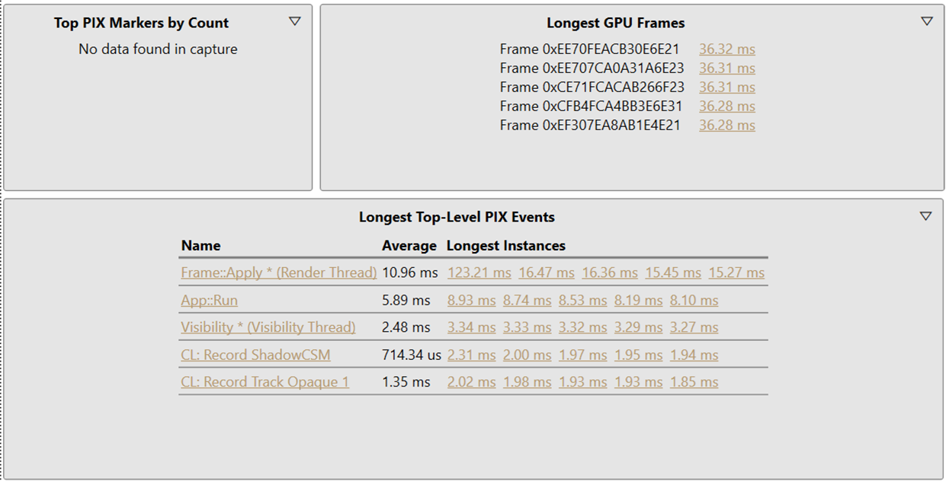Select the 1.35 ms average value
Screen dimensions: 946x481
tap(406, 382)
